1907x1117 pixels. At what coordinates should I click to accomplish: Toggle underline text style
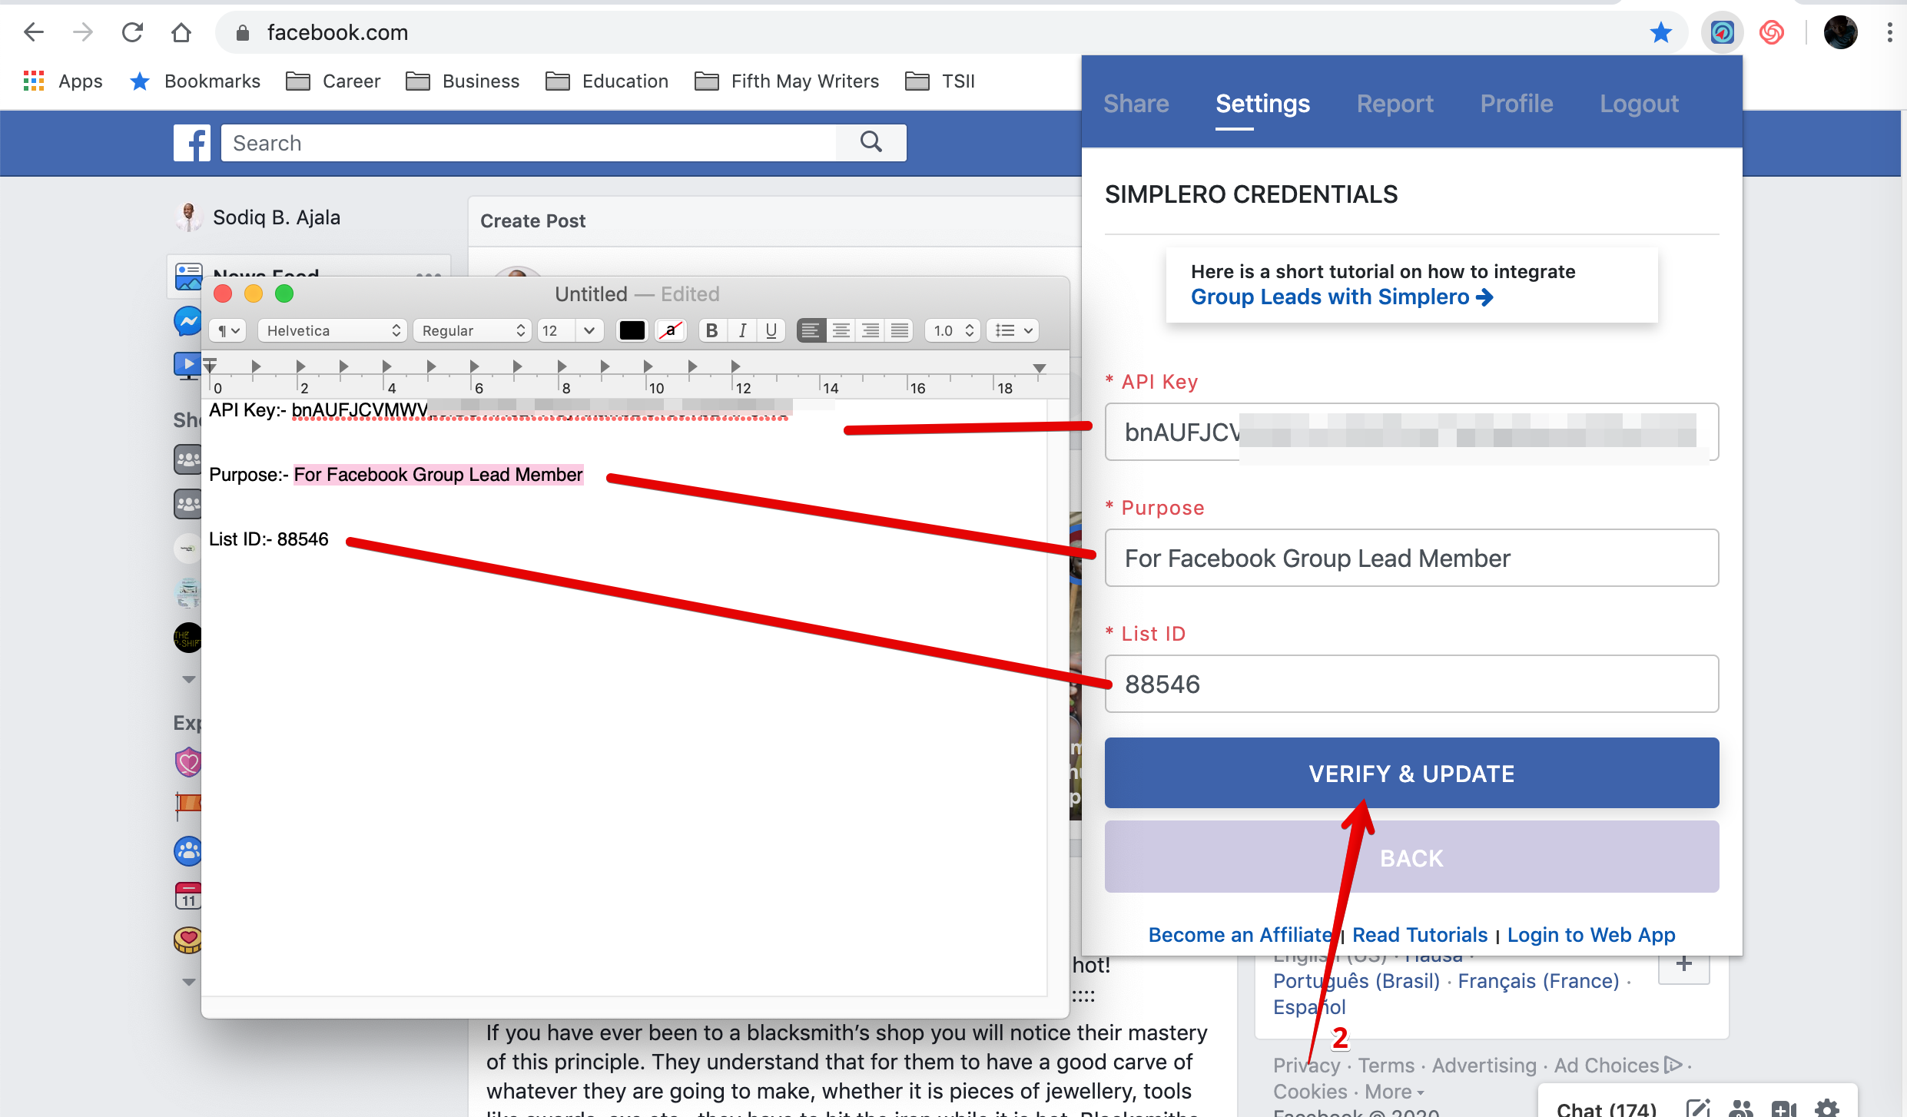pos(771,330)
